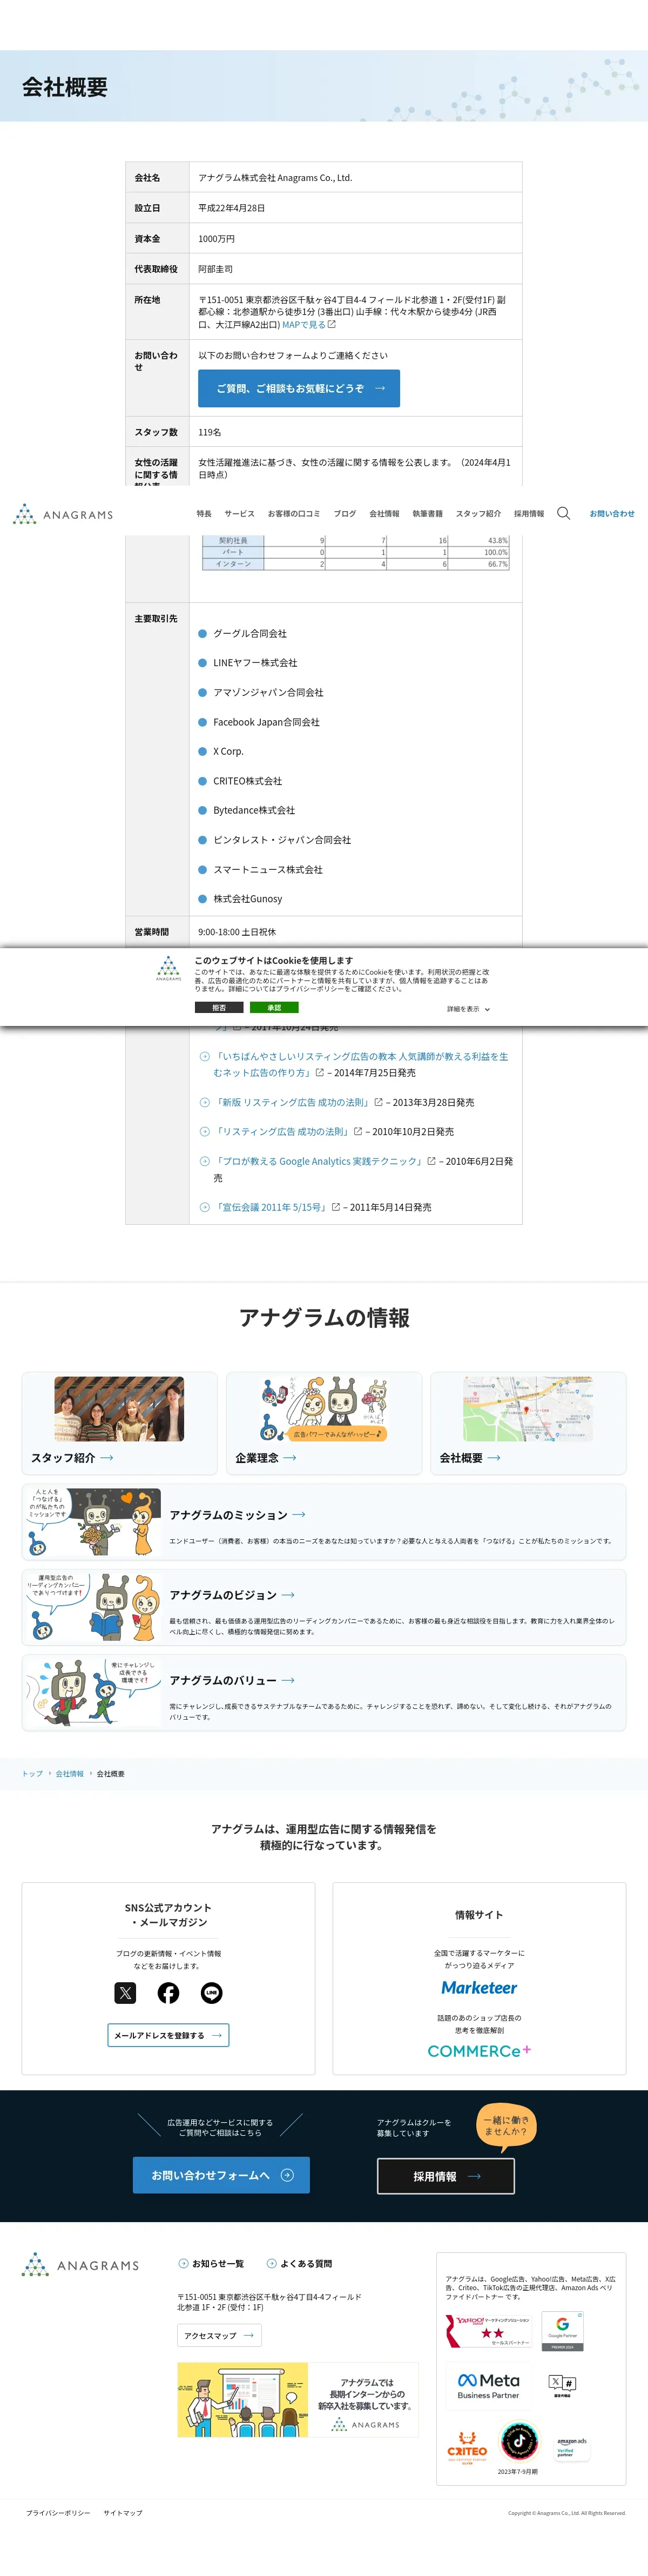The height and width of the screenshot is (2576, 648).
Task: Open 執筆書籍 in the header menu
Action: tap(427, 513)
